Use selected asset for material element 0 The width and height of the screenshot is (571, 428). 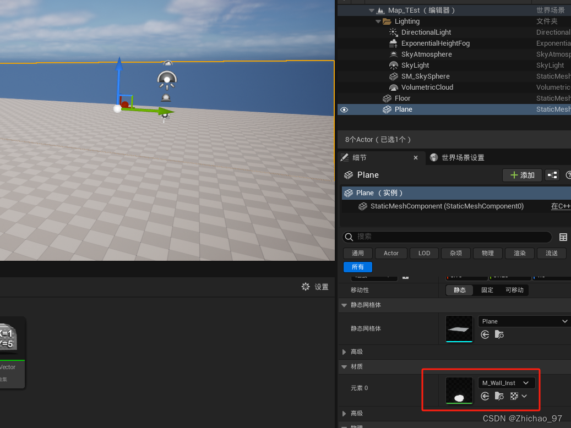point(485,396)
